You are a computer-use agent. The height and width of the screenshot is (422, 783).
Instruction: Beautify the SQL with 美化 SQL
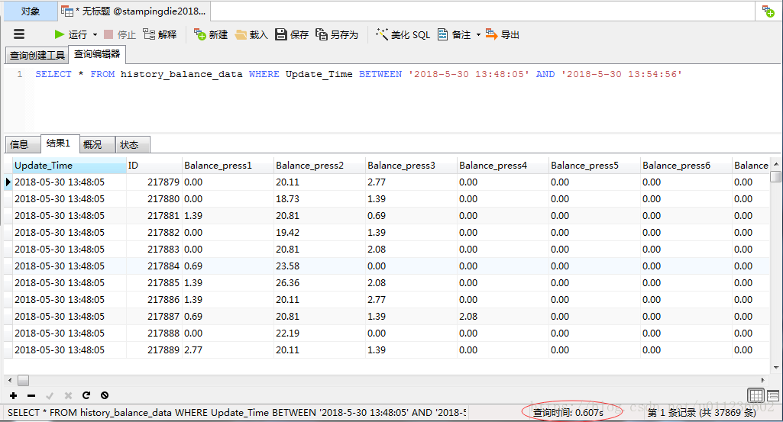pyautogui.click(x=403, y=34)
